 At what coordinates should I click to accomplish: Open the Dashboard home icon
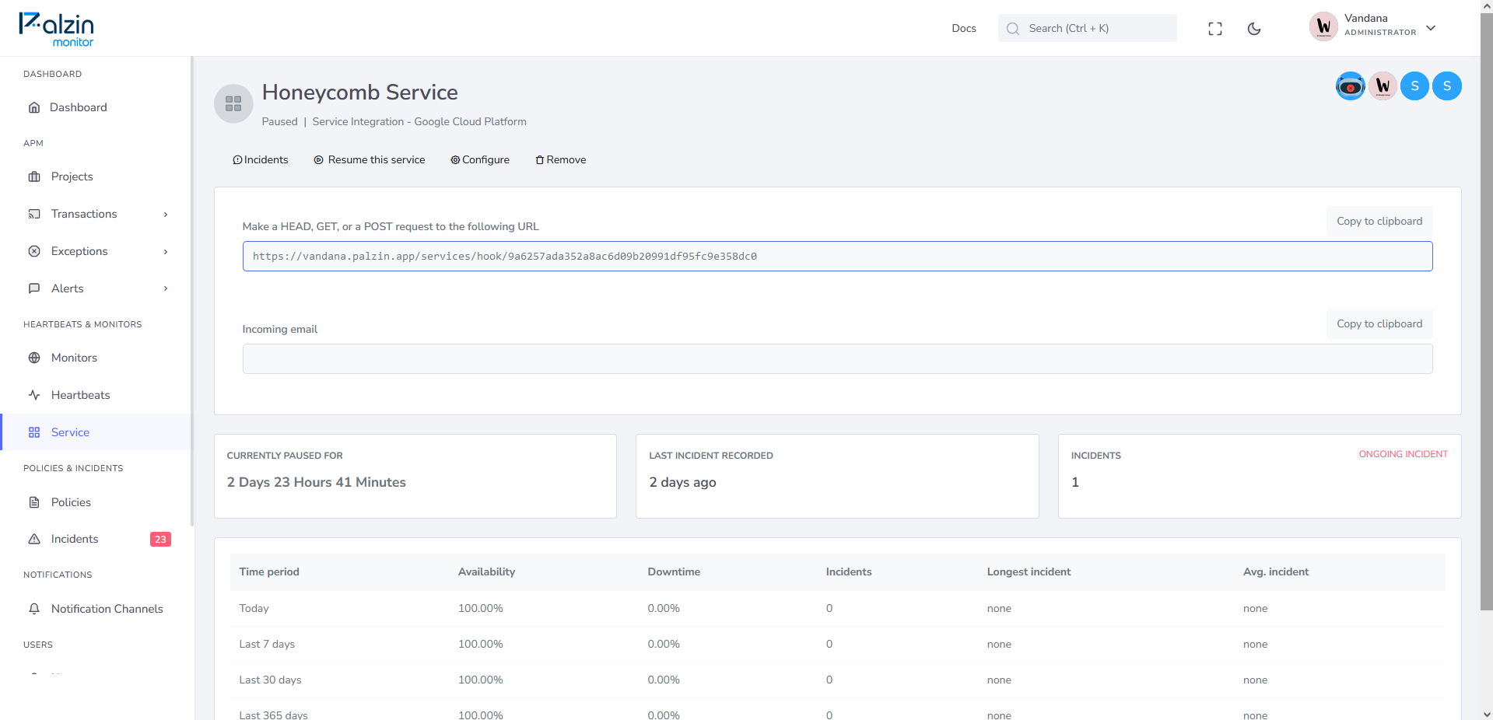[34, 107]
